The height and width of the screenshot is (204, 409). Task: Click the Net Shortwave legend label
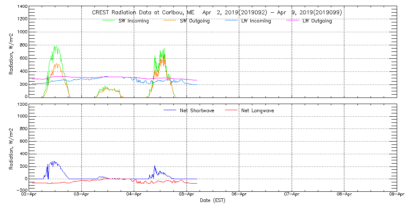point(196,111)
